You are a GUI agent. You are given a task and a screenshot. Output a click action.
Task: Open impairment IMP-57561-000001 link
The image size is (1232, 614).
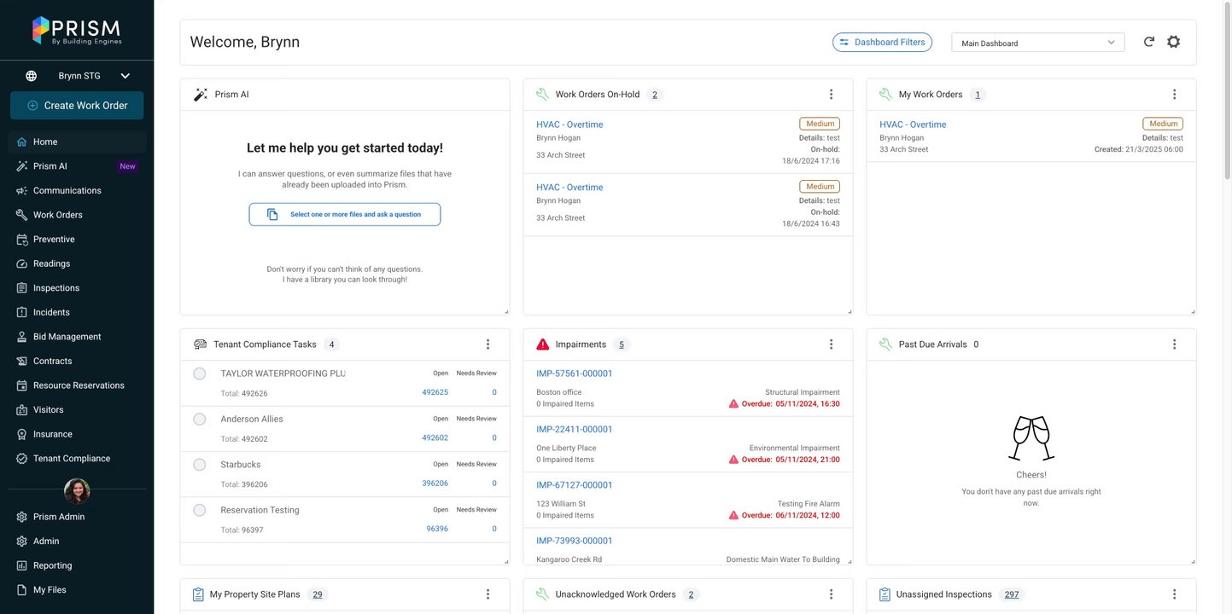(575, 374)
